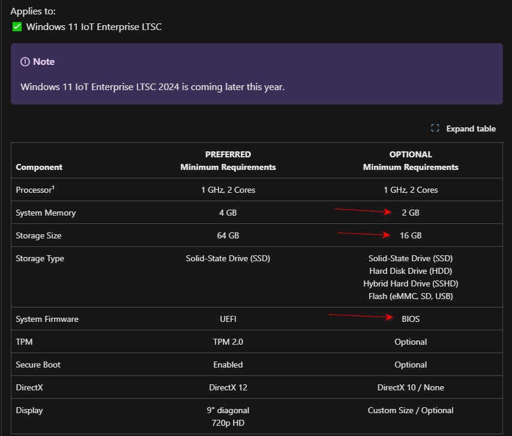Click the red arrow pointing to 2 GB
Viewport: 512px width, 436px height.
point(363,211)
